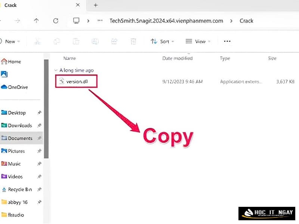The image size is (299, 224).
Task: Click the 9,637 KB size cell
Action: tap(285, 81)
